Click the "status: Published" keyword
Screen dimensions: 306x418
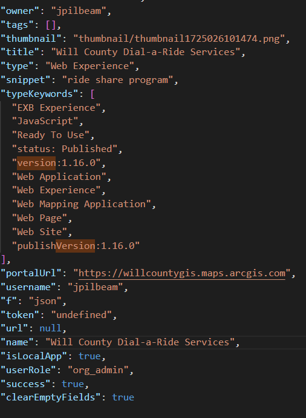(65, 149)
